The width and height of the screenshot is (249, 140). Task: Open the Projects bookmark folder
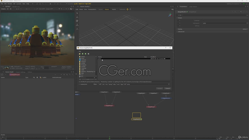coord(83,65)
